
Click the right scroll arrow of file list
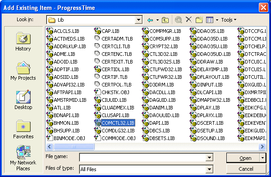point(262,147)
